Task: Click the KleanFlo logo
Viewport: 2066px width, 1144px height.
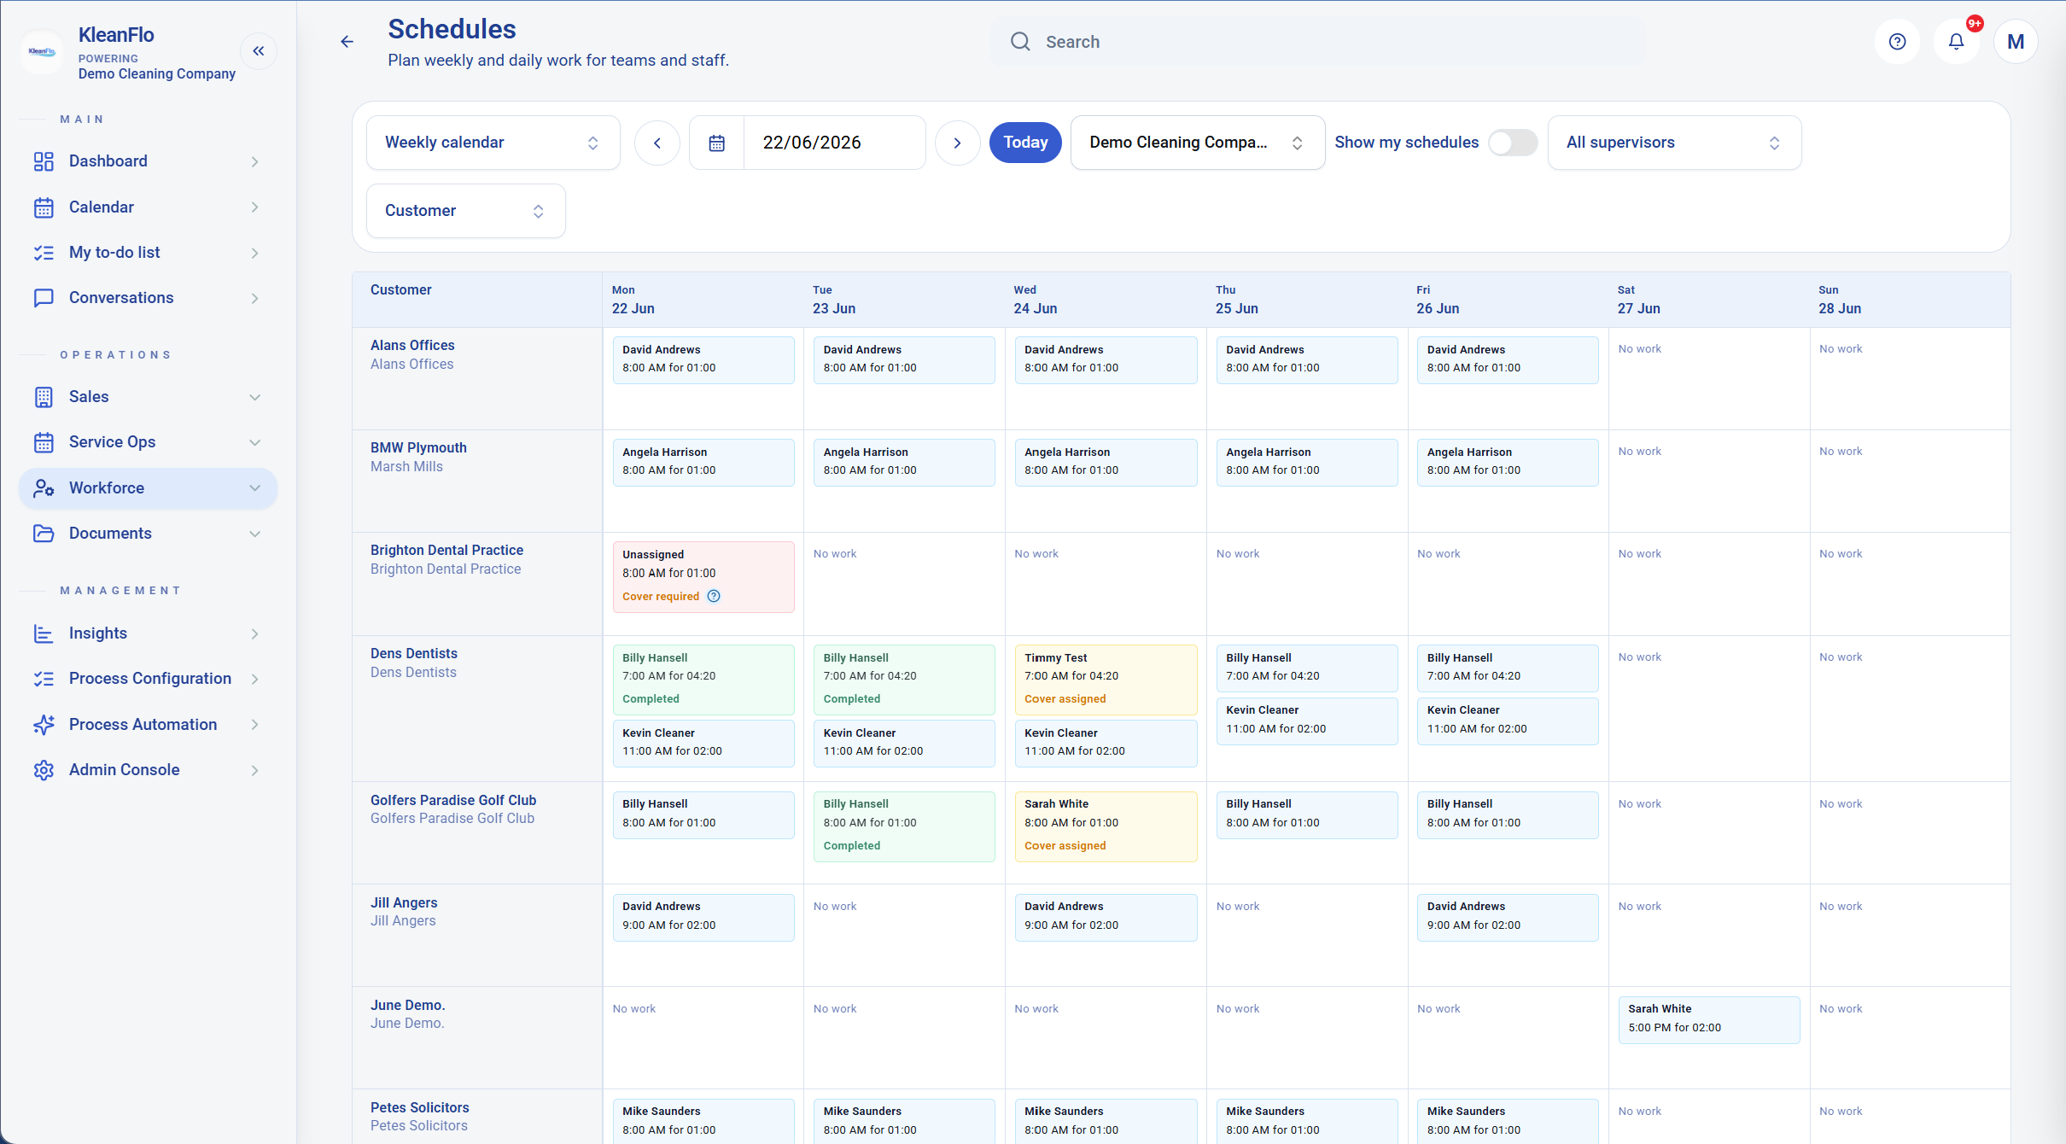Action: click(x=42, y=51)
